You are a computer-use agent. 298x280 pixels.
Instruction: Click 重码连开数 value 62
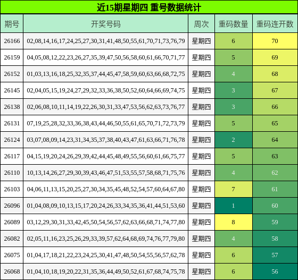coord(275,173)
